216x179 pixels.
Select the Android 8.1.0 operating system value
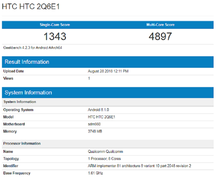point(98,110)
